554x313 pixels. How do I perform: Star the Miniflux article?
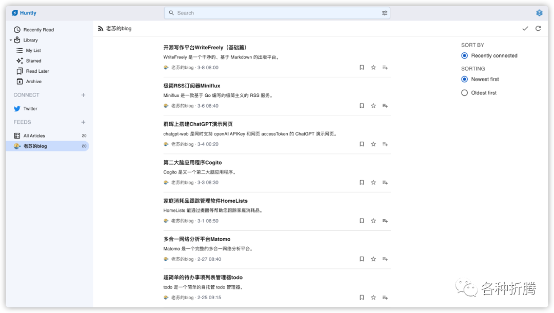click(373, 106)
